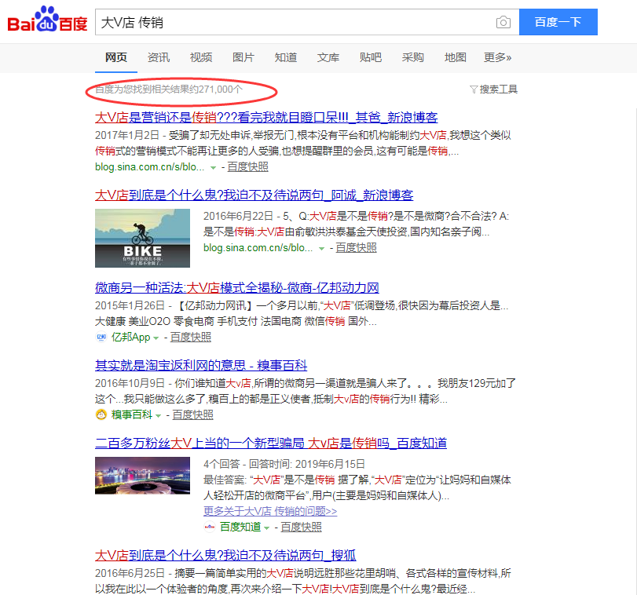Open 二百多万粉丝大V上当 百度知道 result

271,444
